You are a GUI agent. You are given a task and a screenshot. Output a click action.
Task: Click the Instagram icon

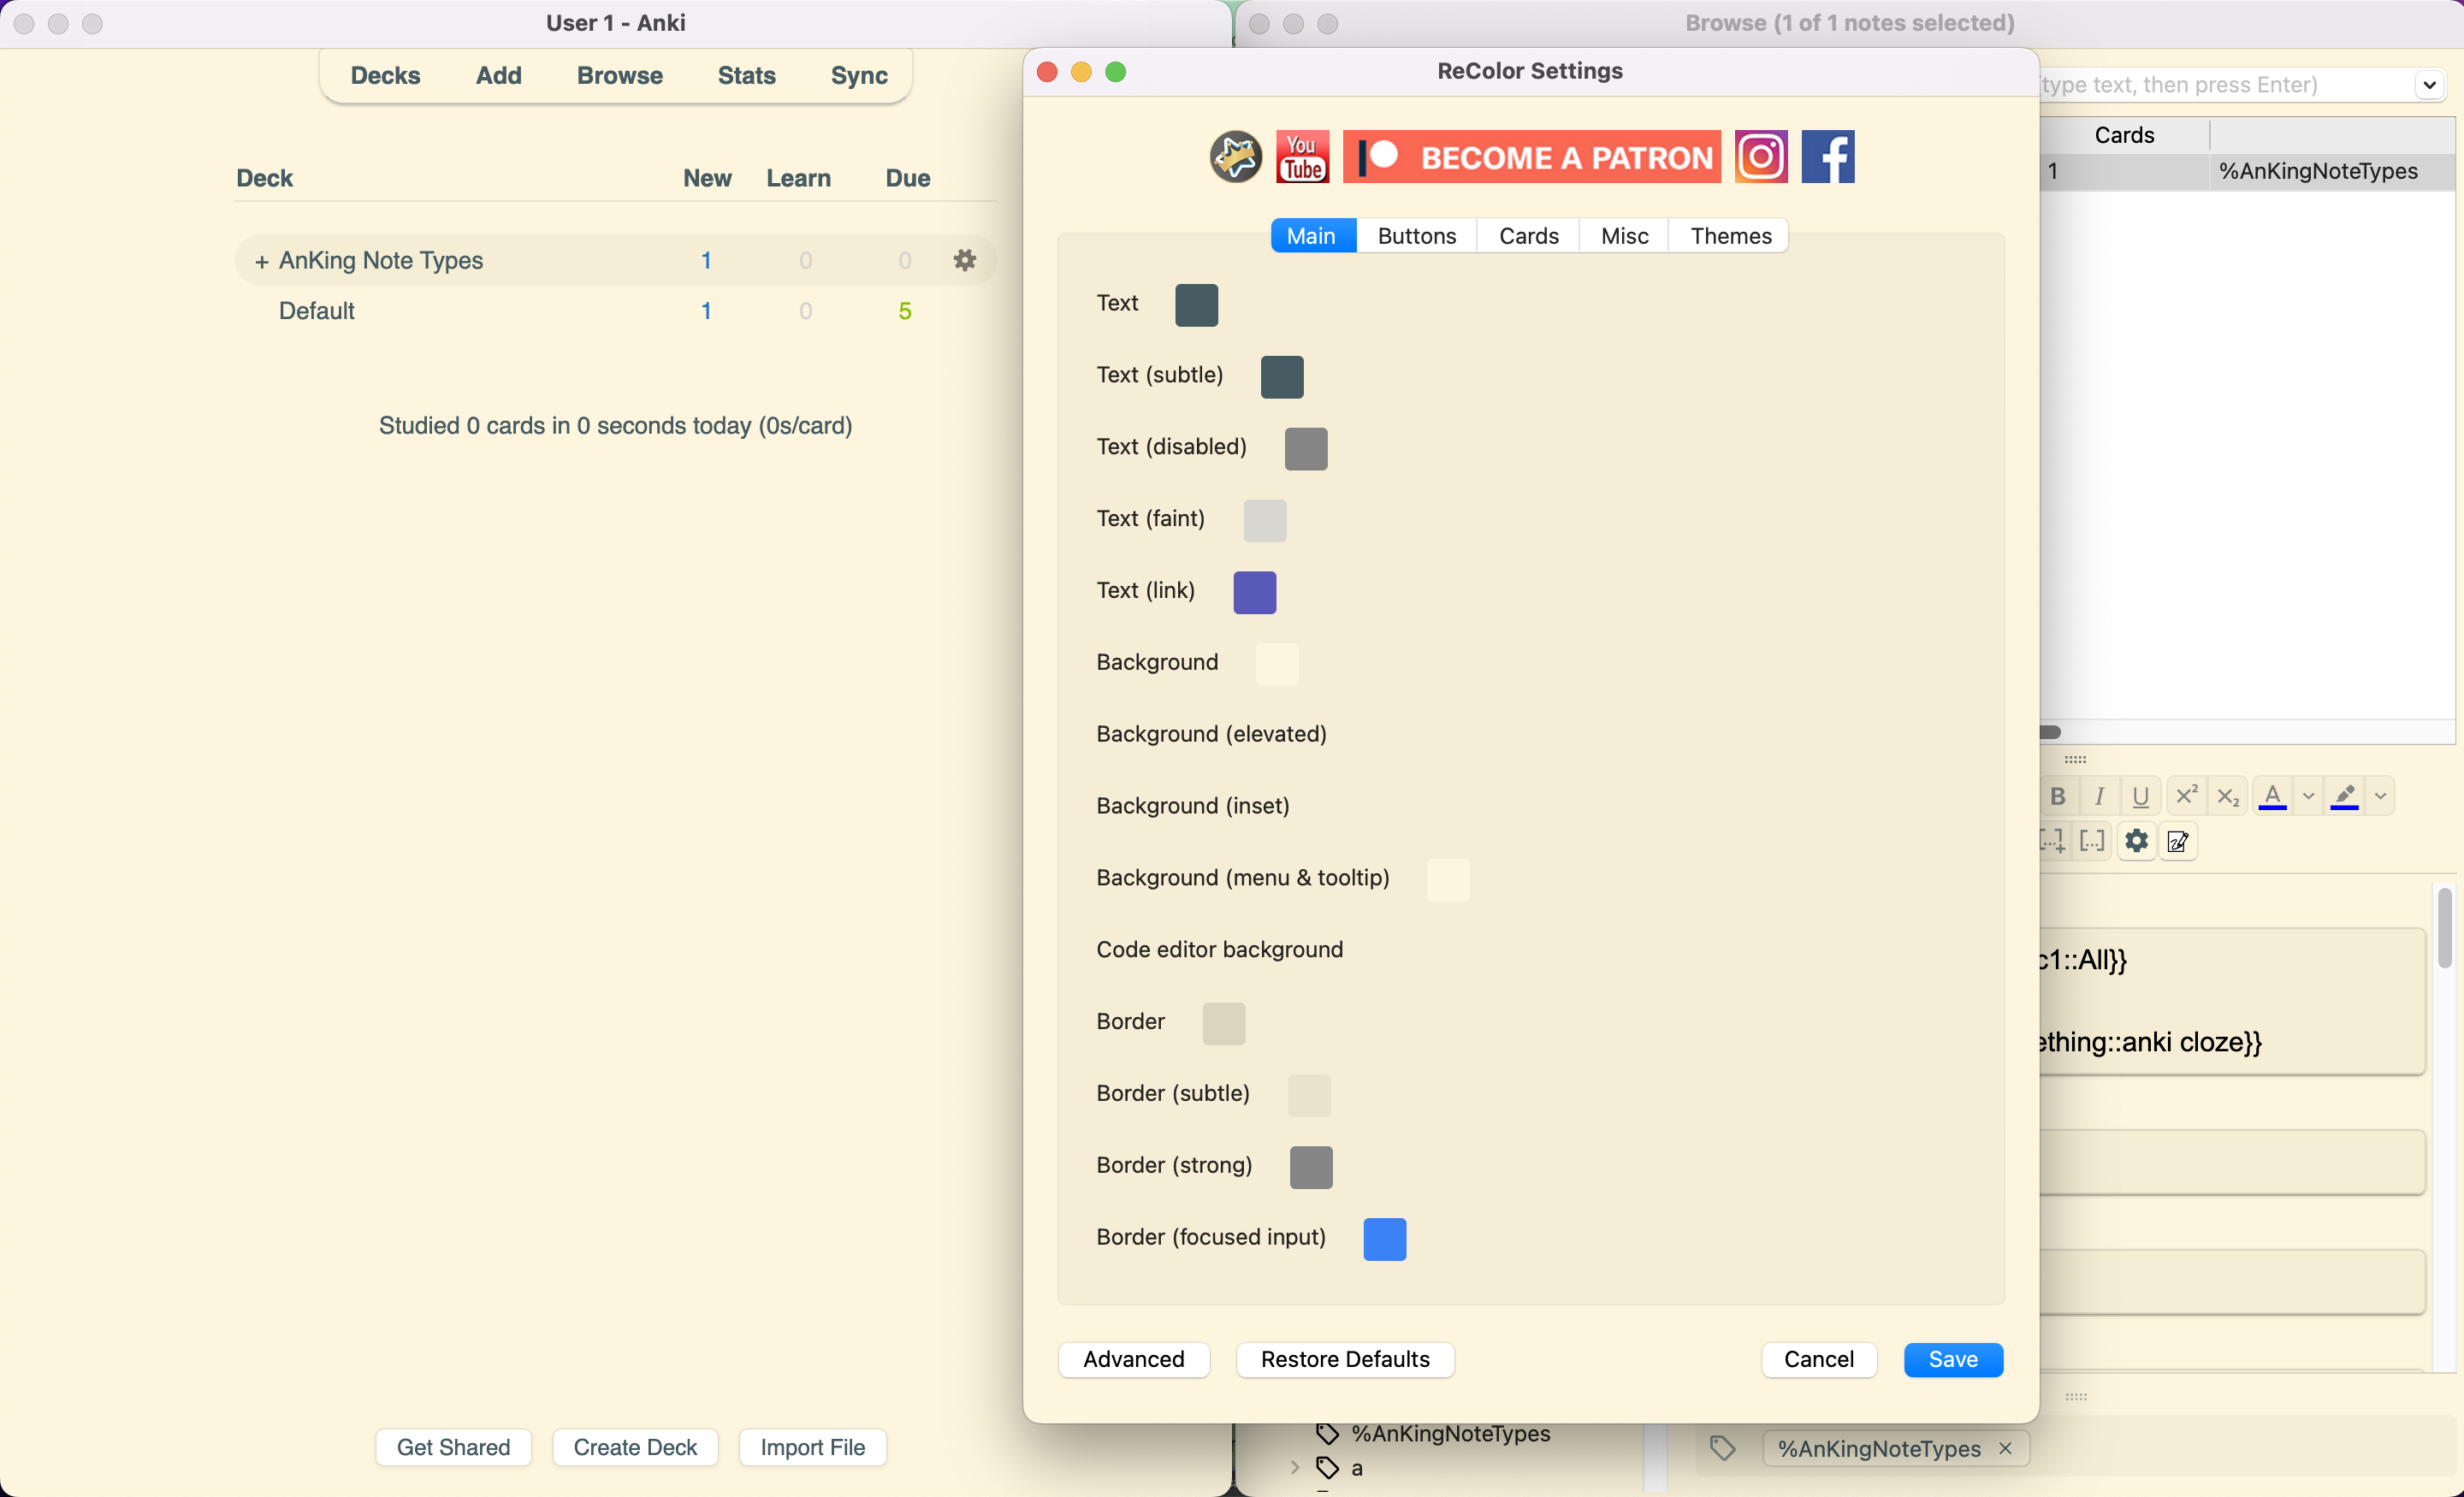[x=1760, y=157]
